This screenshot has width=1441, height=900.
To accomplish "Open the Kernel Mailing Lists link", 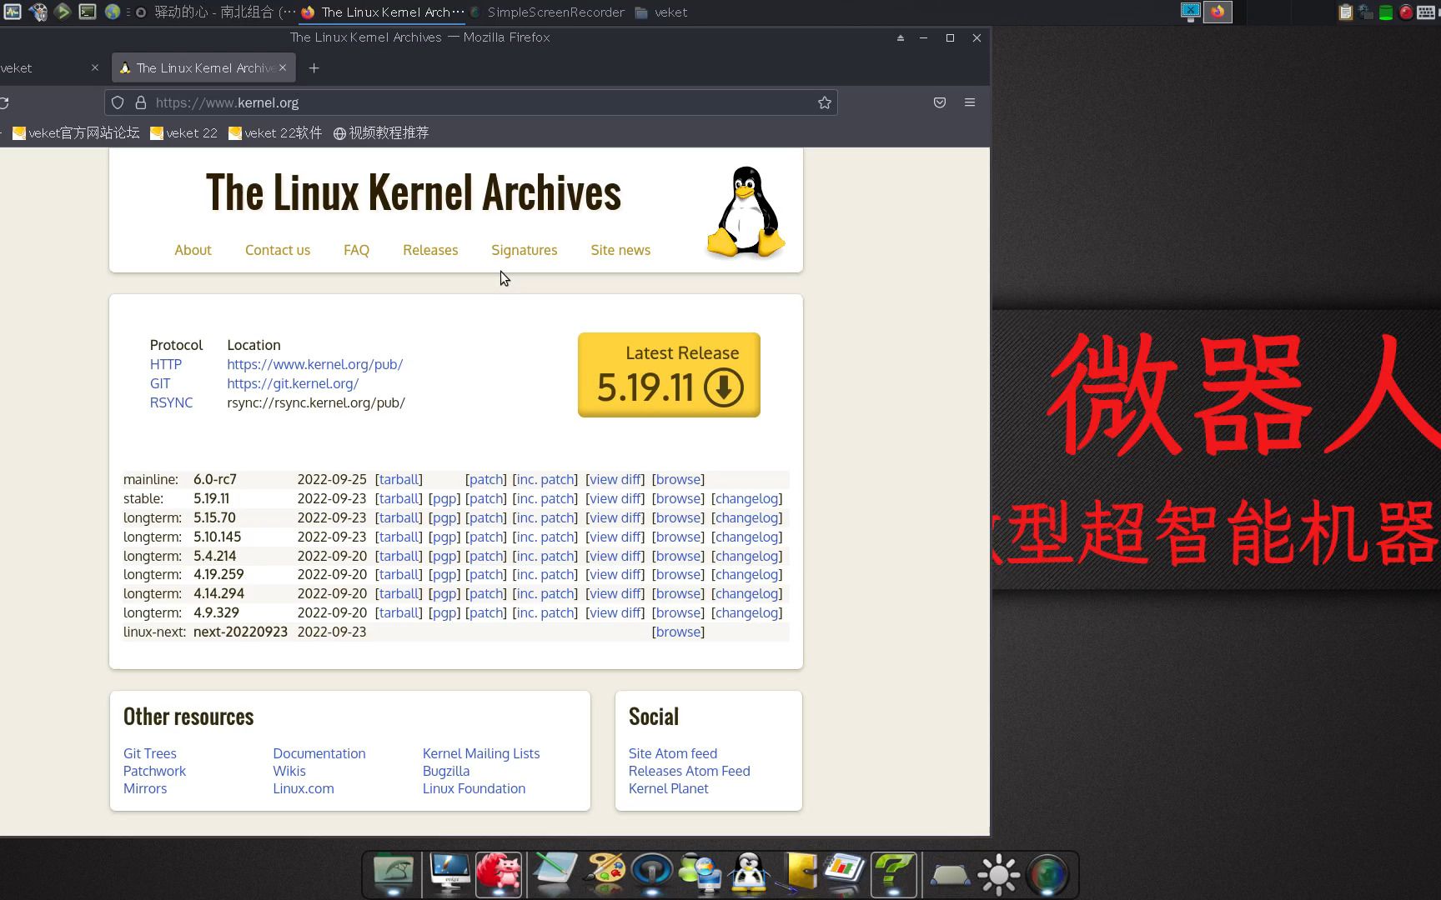I will point(481,753).
